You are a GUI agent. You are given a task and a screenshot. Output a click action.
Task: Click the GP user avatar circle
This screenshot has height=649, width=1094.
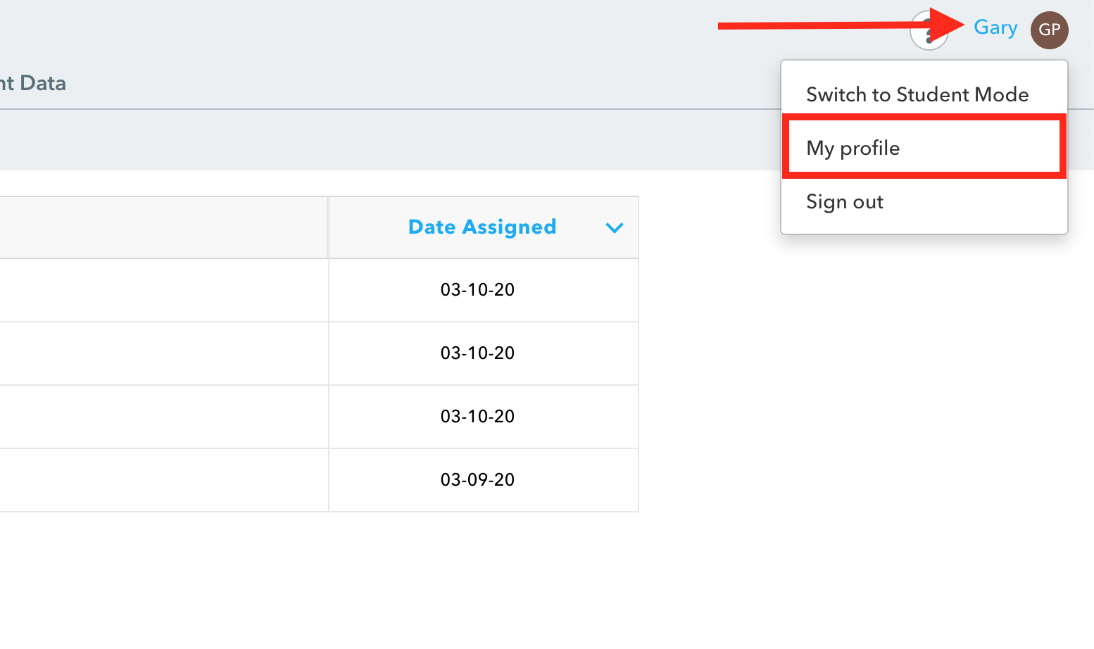click(1049, 30)
